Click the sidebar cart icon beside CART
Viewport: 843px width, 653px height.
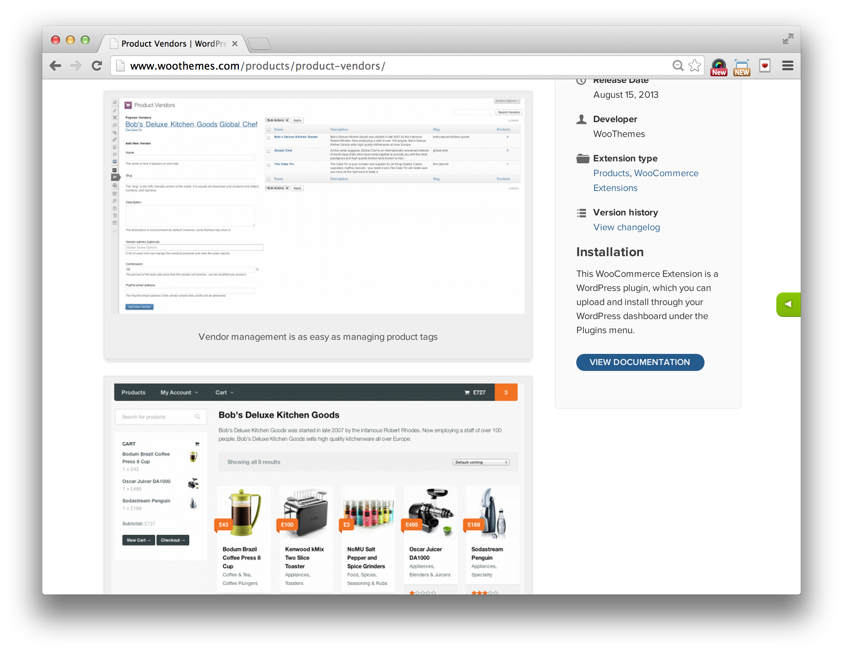197,443
